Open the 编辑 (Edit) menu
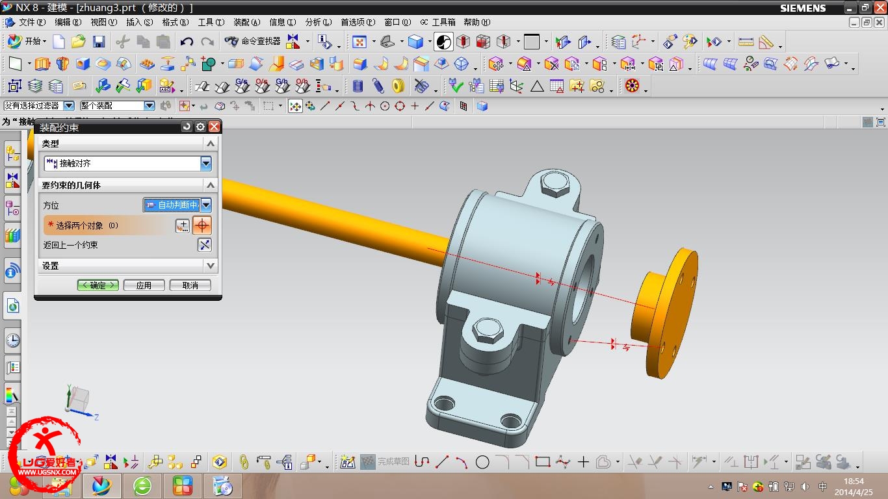Image resolution: width=888 pixels, height=499 pixels. (x=68, y=22)
